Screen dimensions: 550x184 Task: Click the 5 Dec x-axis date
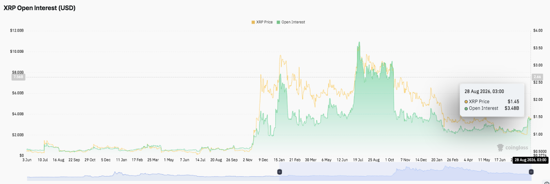coord(106,160)
